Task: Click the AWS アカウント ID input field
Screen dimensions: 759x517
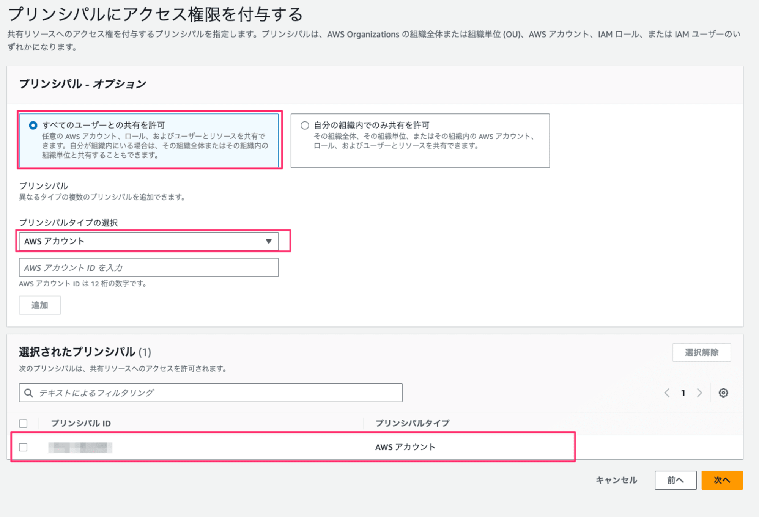Action: coord(149,267)
